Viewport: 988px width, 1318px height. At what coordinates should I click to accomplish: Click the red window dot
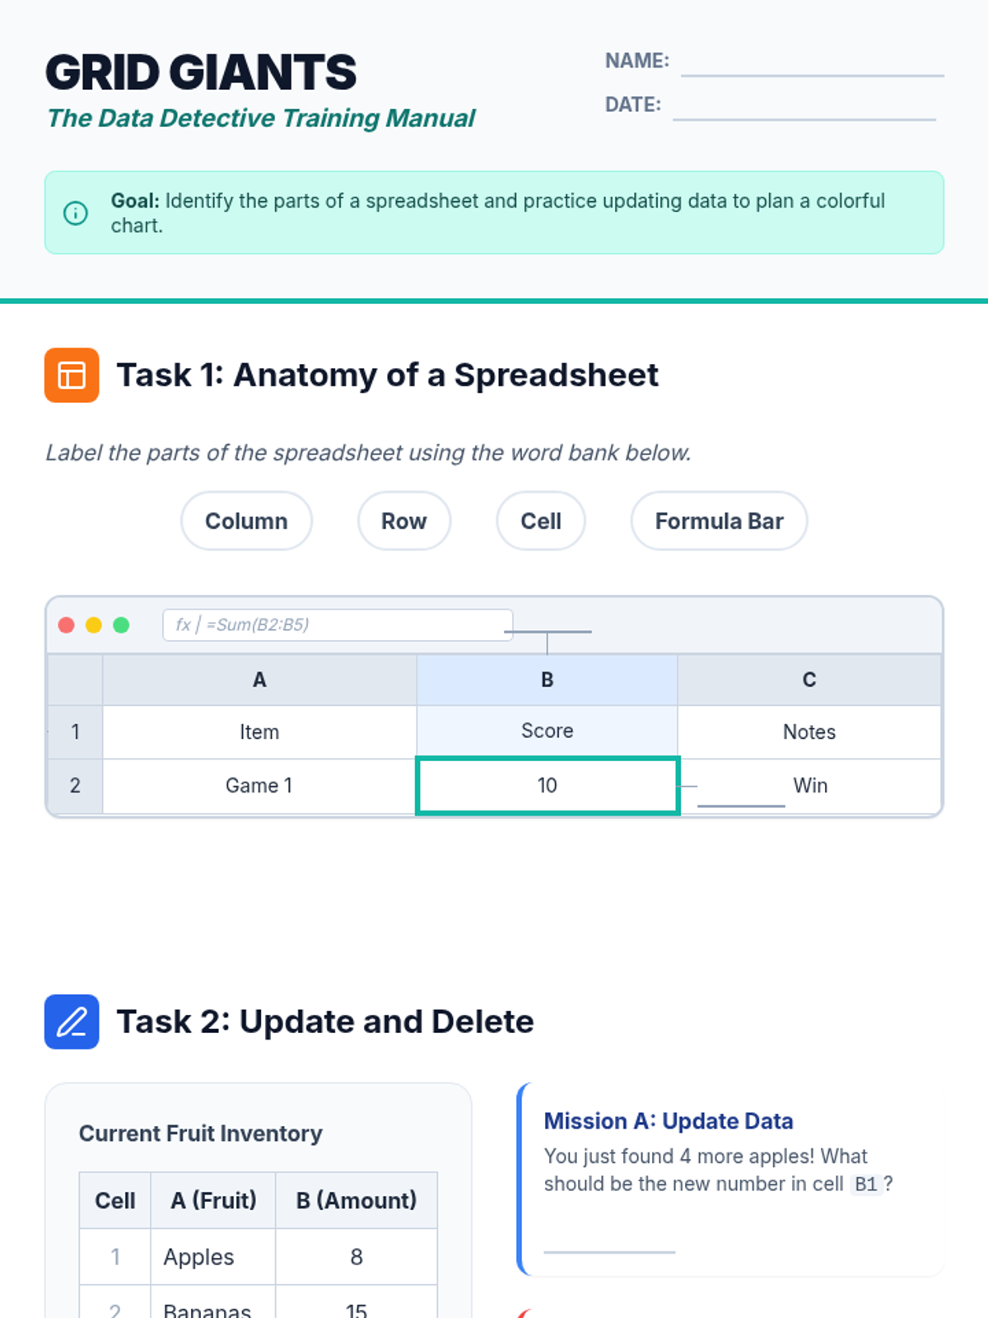pyautogui.click(x=67, y=625)
